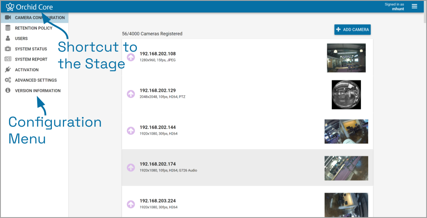This screenshot has width=427, height=218.
Task: Click the '56/4000 Cameras Registered' text
Action: 152,34
